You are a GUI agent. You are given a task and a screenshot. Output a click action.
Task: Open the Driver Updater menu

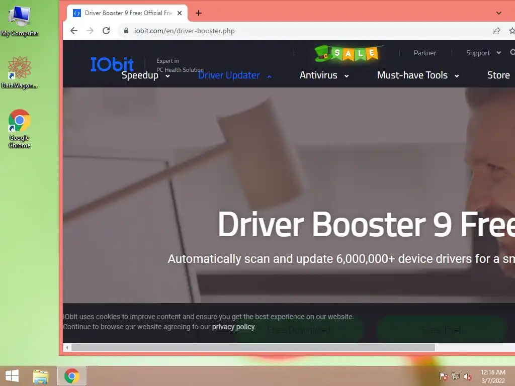coord(229,75)
